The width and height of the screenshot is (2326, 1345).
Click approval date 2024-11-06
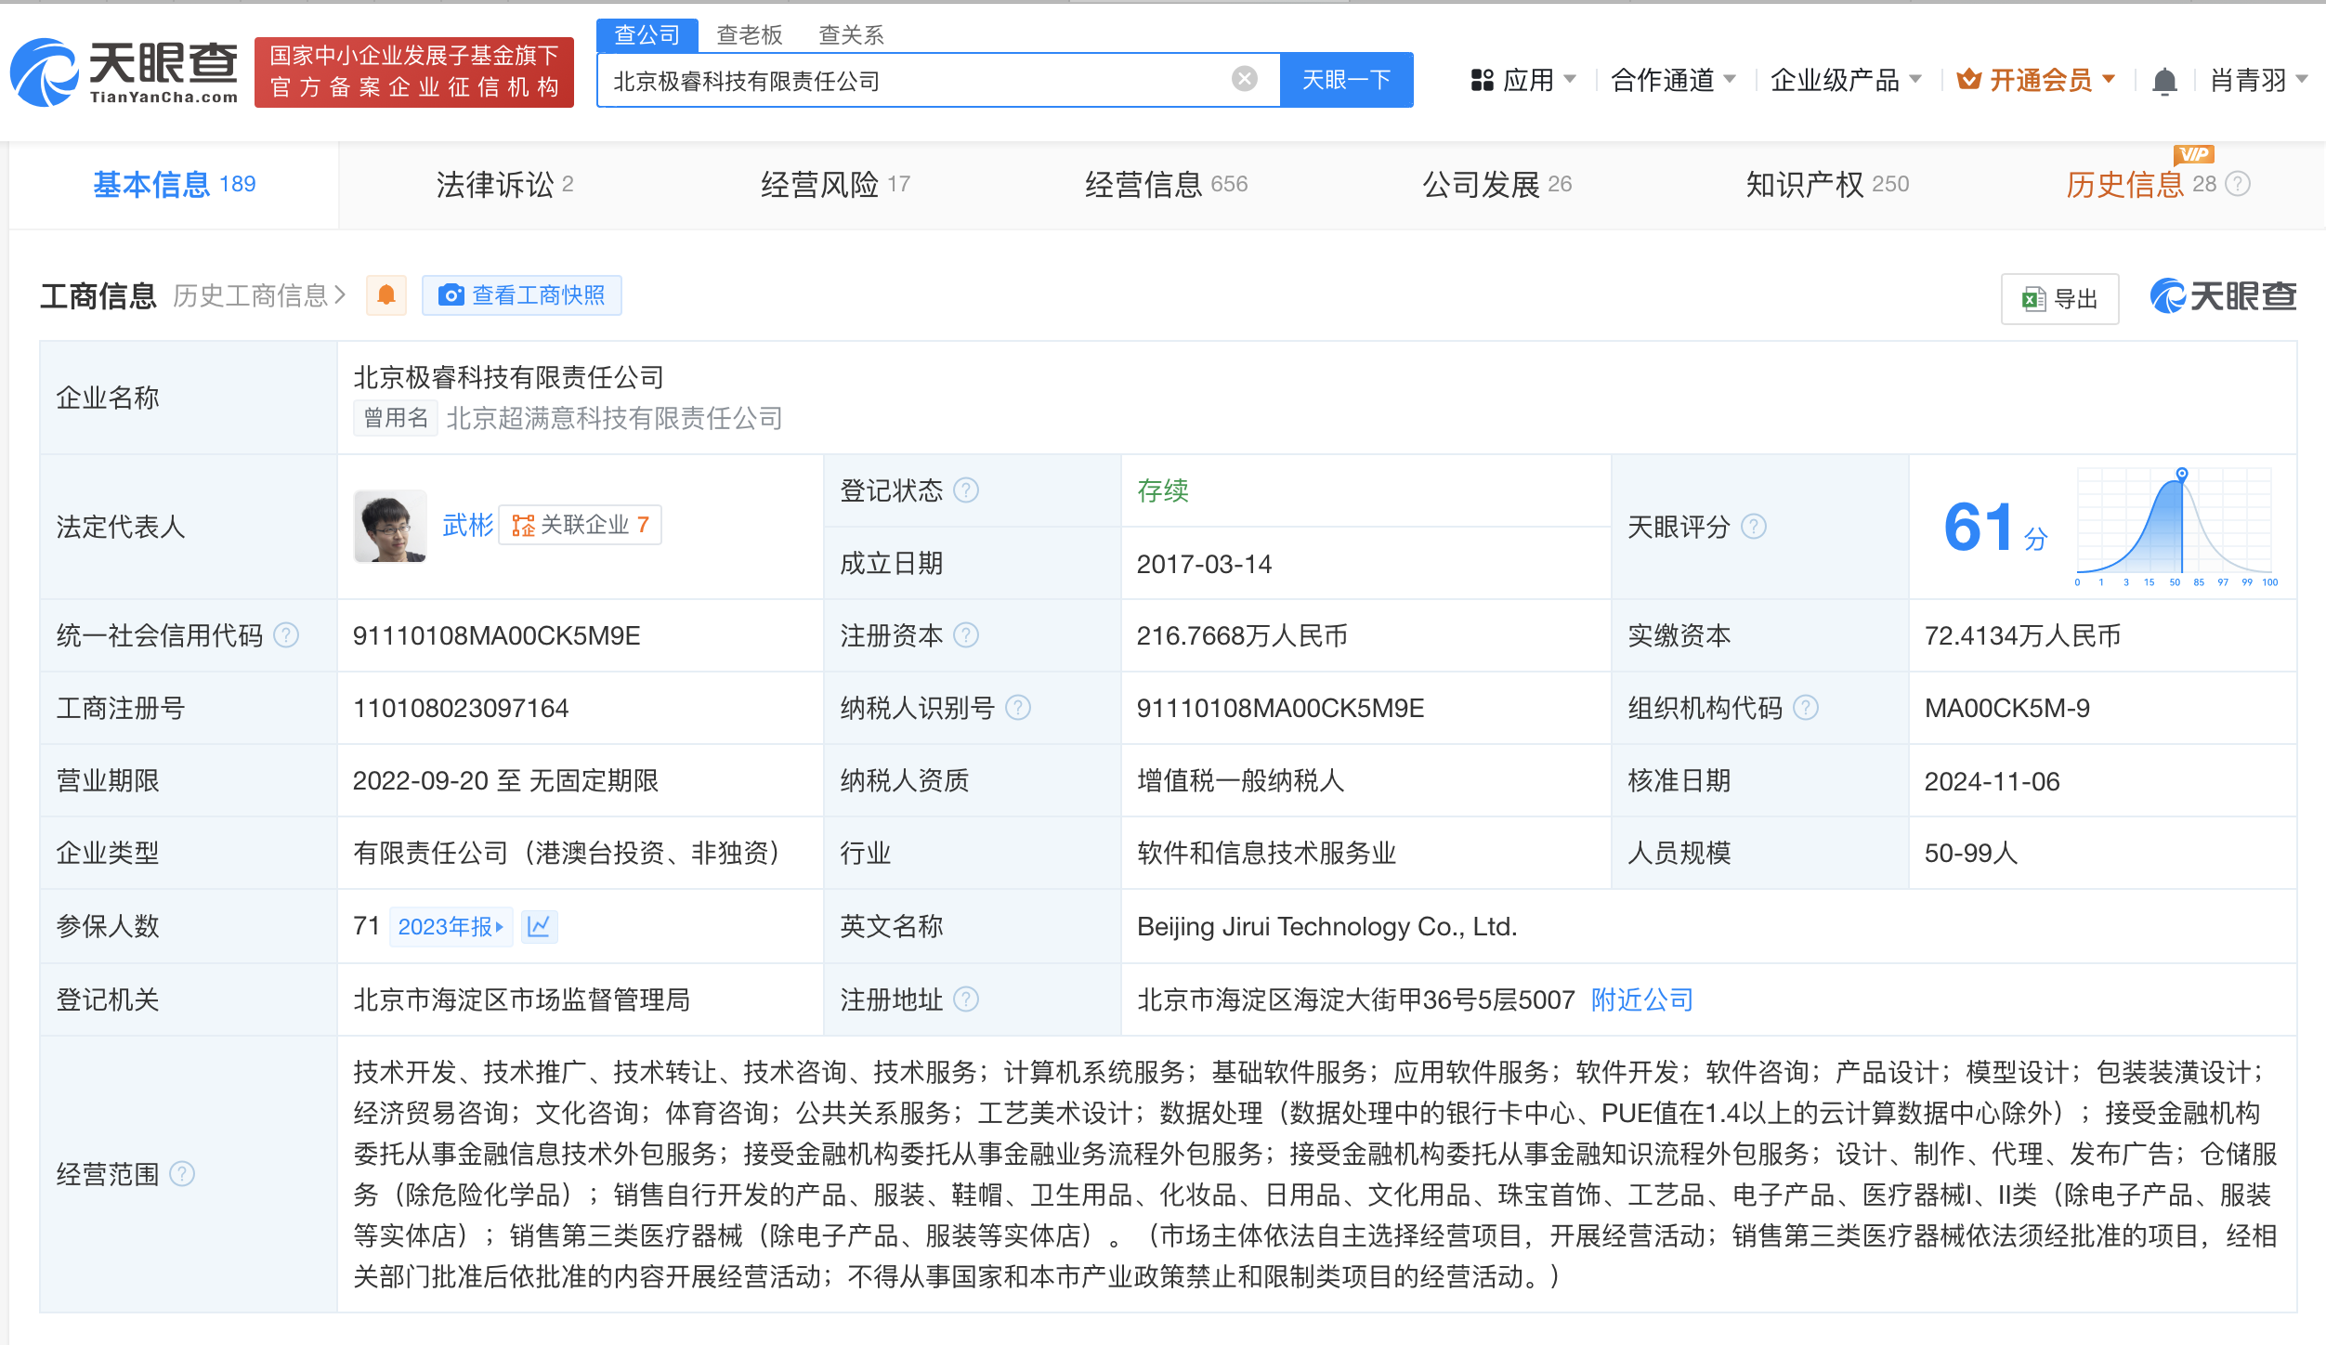pos(1992,781)
